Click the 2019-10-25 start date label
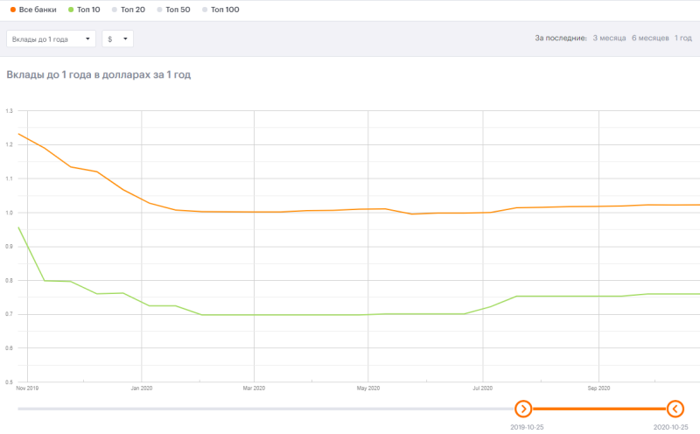This screenshot has width=700, height=434. [527, 427]
